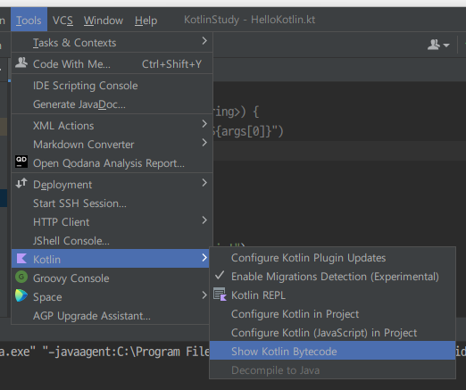This screenshot has height=390, width=466.
Task: Select Code With Me menu entry
Action: 112,64
